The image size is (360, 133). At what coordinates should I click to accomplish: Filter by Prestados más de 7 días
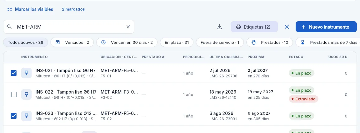click(x=328, y=43)
